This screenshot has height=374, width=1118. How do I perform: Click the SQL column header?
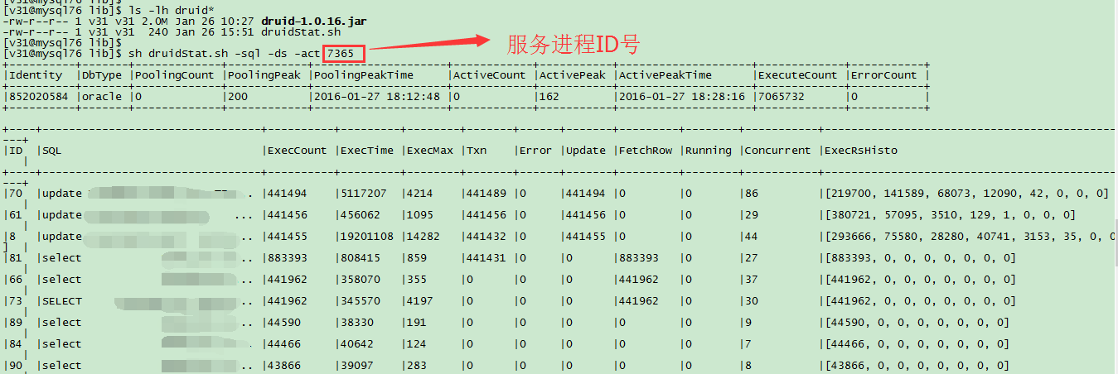51,151
